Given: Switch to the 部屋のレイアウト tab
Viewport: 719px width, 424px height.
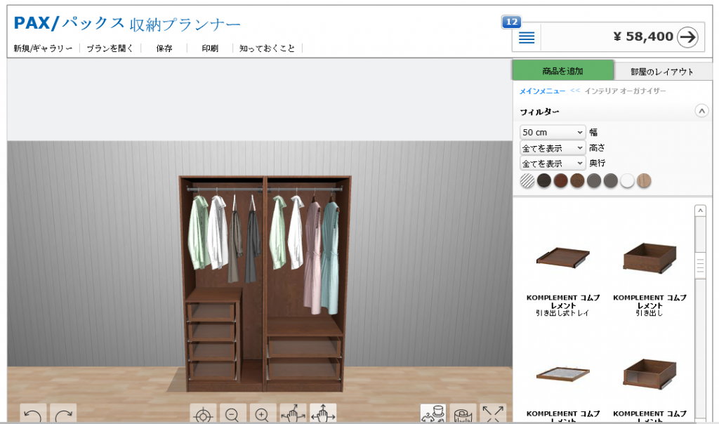Looking at the screenshot, I should pos(661,72).
